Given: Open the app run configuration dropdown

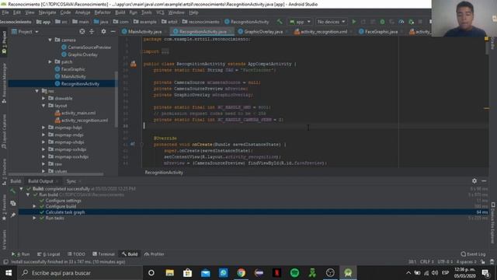Looking at the screenshot, I should tap(300, 22).
